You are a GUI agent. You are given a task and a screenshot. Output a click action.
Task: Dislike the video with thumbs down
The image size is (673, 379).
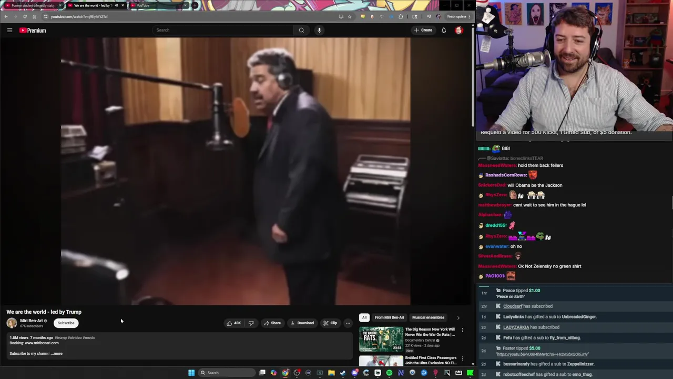tap(251, 323)
